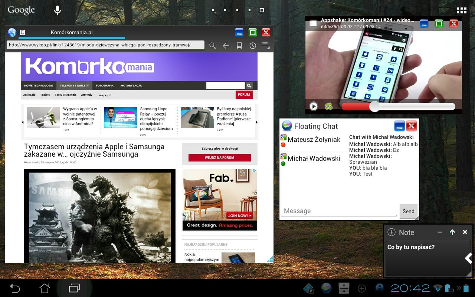Tap the Wi-Fi status icon
The width and height of the screenshot is (475, 297).
[x=438, y=288]
